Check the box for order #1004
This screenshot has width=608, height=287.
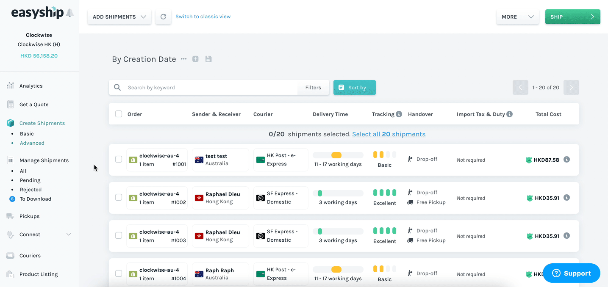point(119,273)
